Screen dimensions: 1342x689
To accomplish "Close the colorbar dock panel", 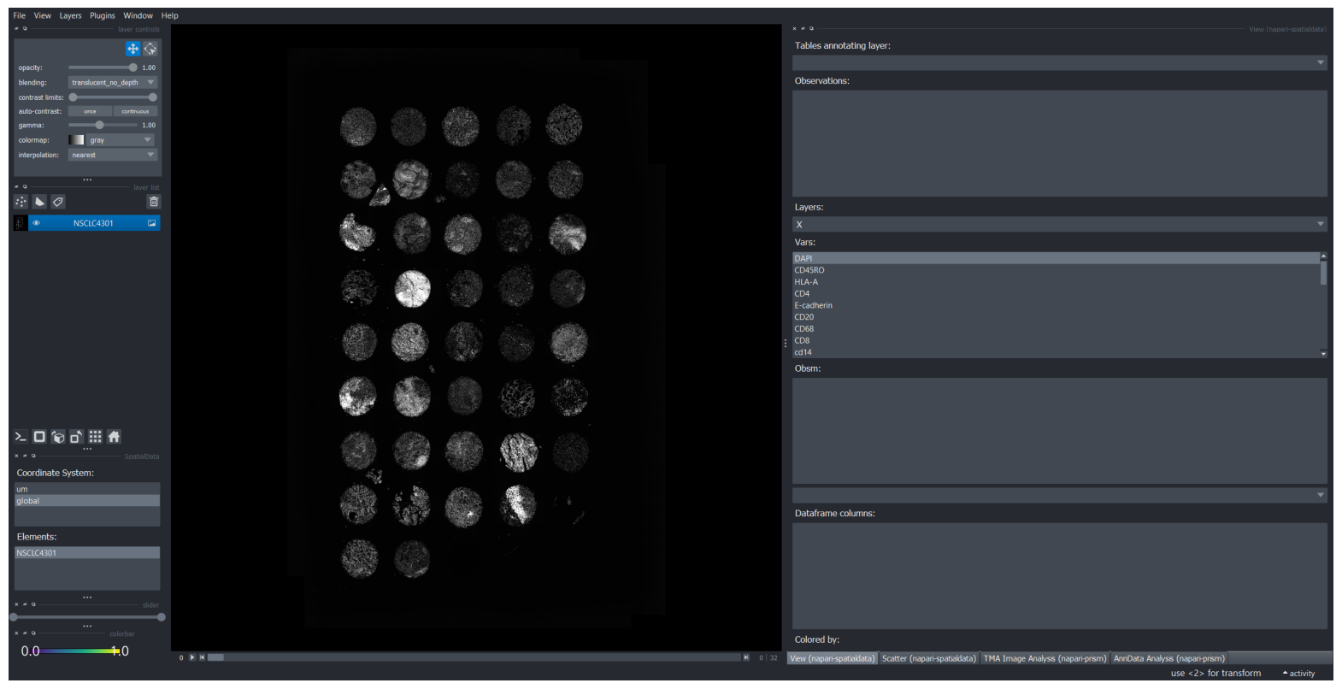I will click(16, 633).
